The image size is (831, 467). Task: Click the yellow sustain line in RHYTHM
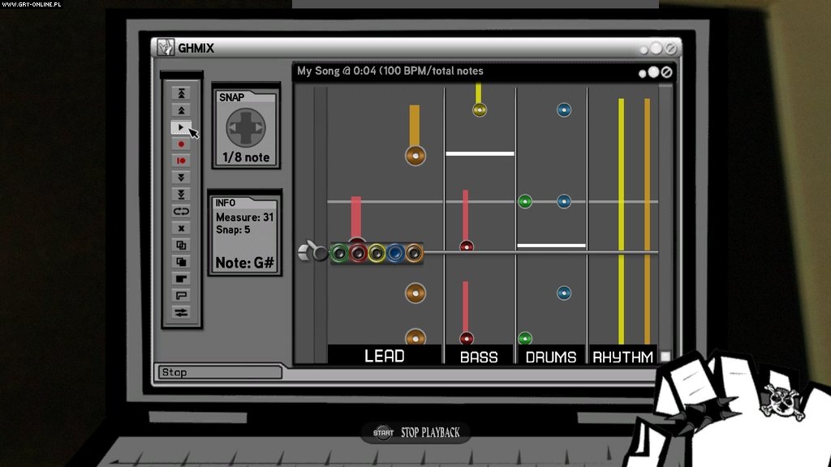[x=621, y=221]
